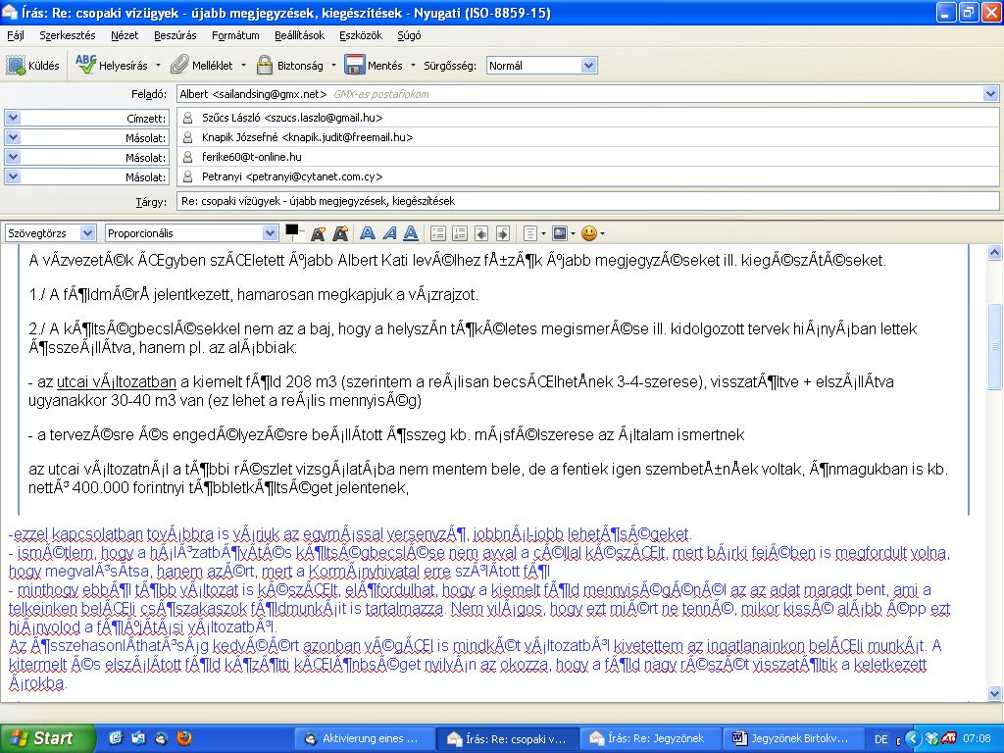The height and width of the screenshot is (753, 1004).
Task: Save the draft with Mentés
Action: pyautogui.click(x=374, y=66)
